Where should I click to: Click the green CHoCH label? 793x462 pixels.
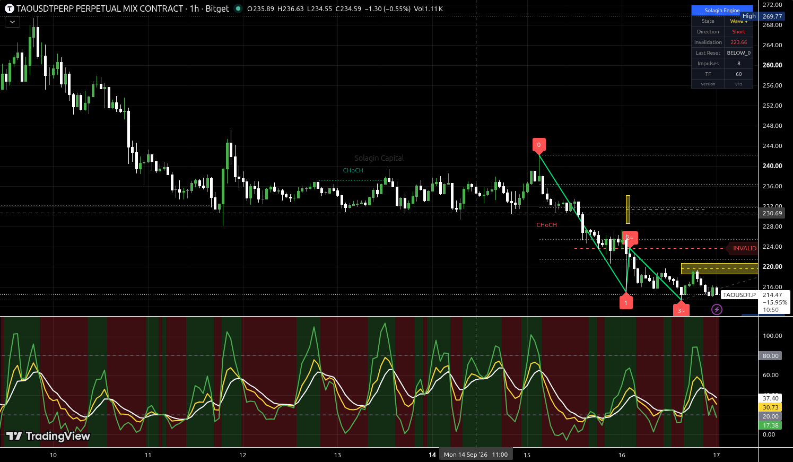[x=353, y=170]
